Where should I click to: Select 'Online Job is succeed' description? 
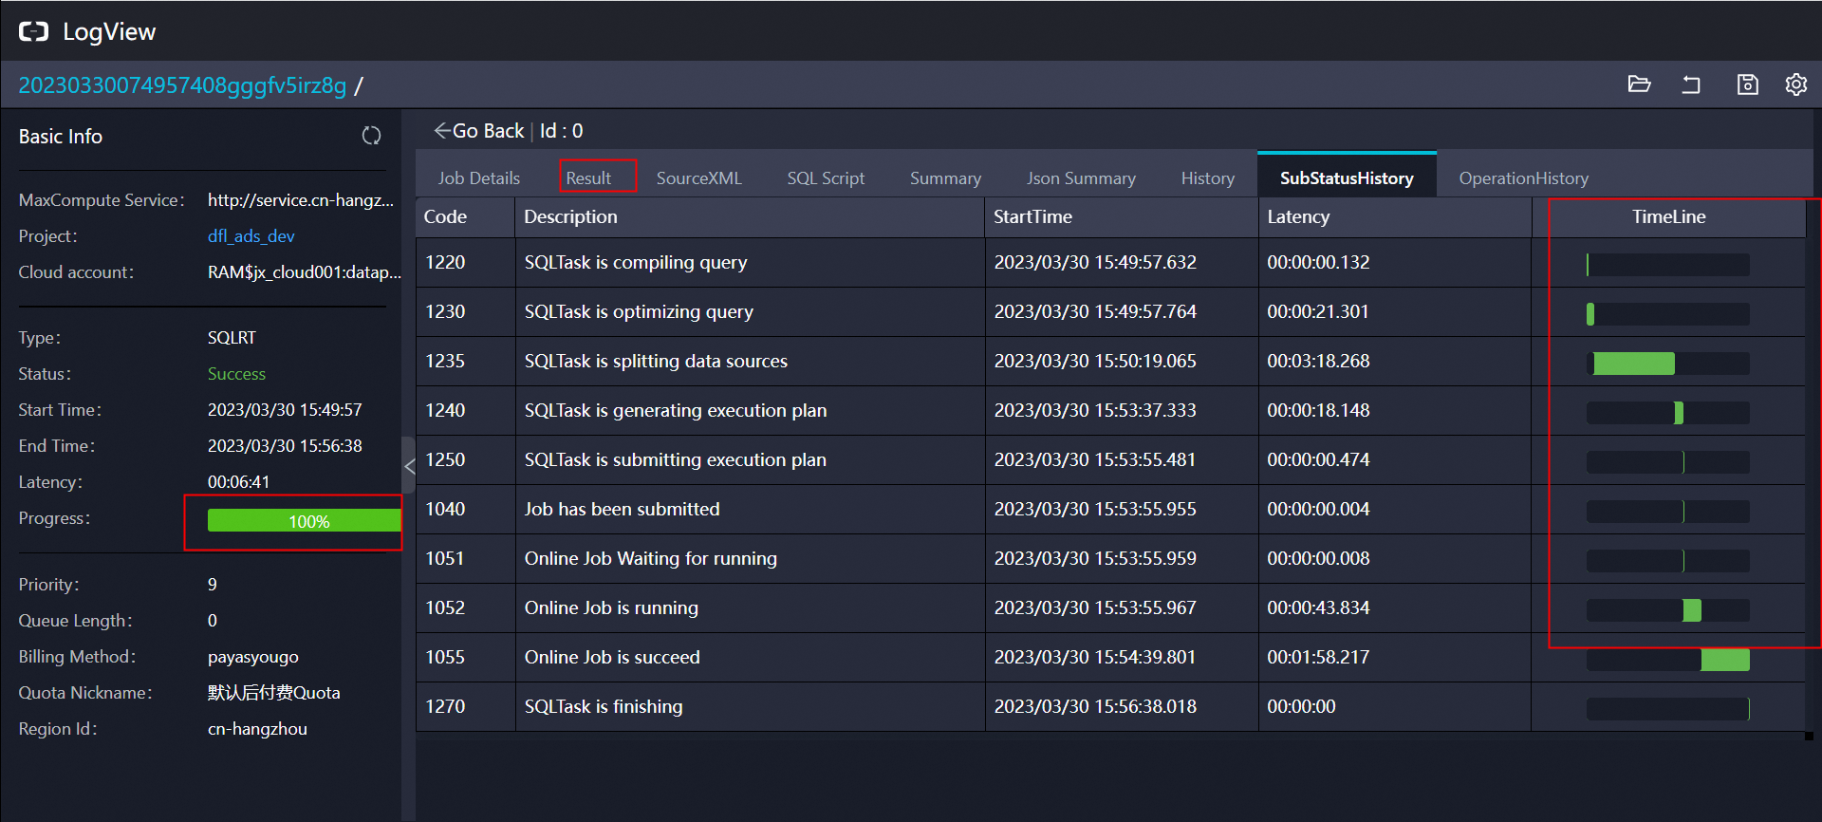pos(612,658)
